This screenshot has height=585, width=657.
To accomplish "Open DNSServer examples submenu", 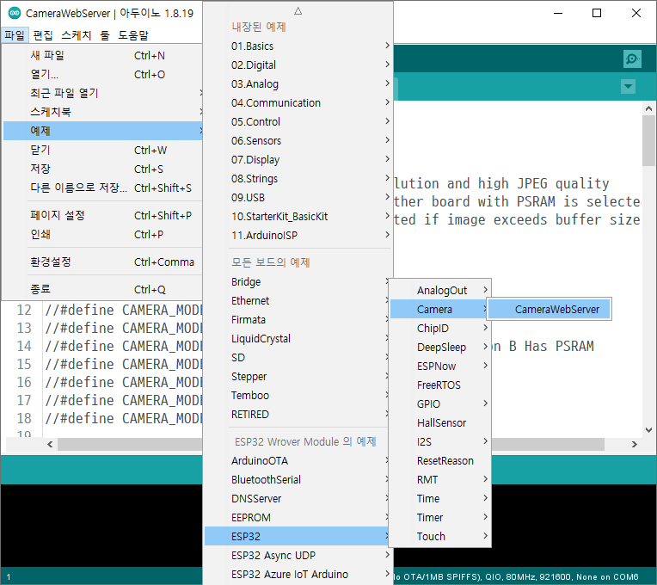I will pyautogui.click(x=297, y=498).
